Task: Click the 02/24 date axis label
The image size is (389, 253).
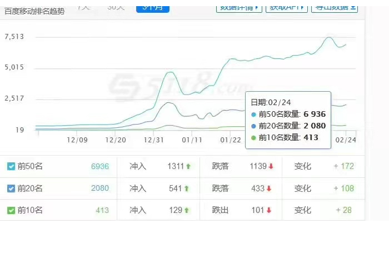Action: pos(346,140)
